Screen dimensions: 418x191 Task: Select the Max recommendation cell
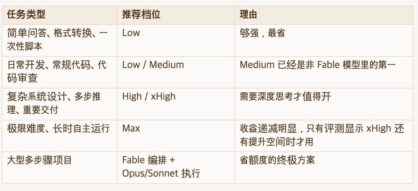click(x=176, y=136)
